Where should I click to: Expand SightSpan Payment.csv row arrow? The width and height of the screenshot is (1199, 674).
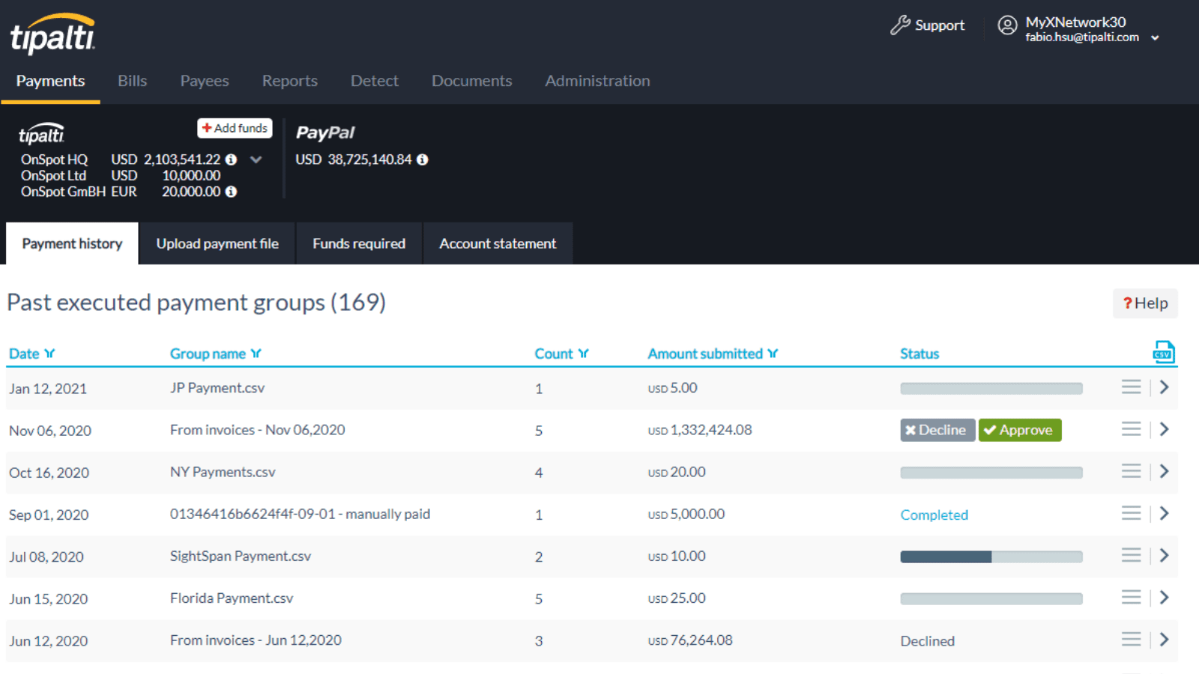click(x=1164, y=555)
